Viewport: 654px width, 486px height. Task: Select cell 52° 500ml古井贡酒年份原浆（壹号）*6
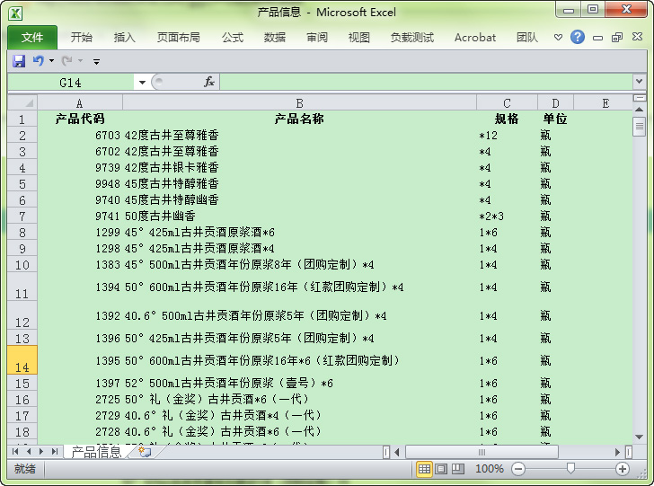pyautogui.click(x=299, y=383)
